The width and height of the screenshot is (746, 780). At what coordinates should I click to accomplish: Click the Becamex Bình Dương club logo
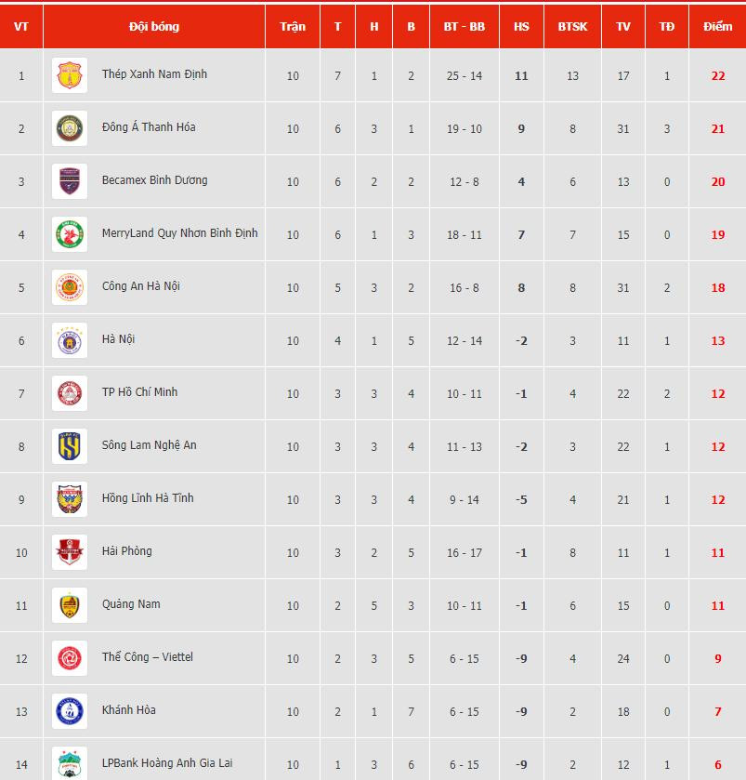(x=70, y=181)
